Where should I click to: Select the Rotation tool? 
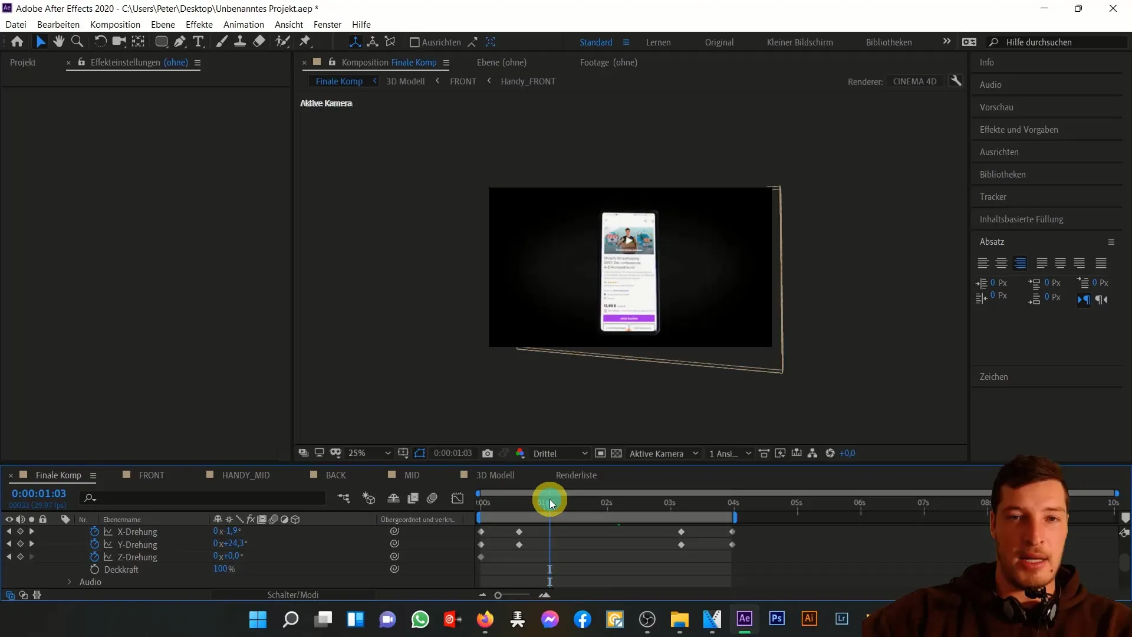tap(100, 42)
